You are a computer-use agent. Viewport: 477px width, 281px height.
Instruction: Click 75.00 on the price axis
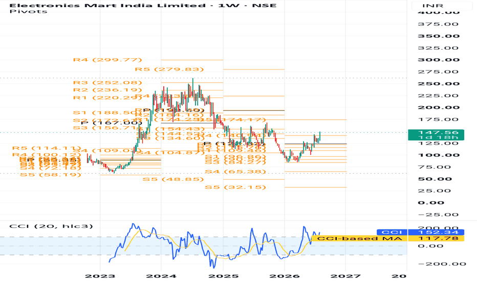coord(435,167)
